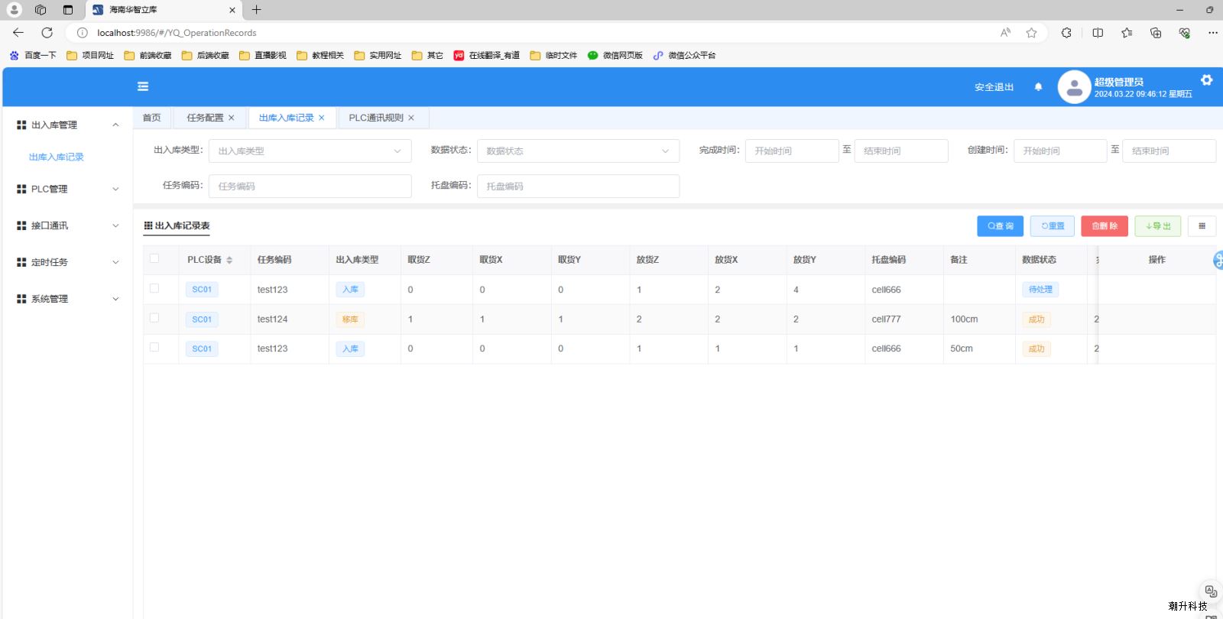1223x619 pixels.
Task: Reload the page with the refresh icon
Action: pos(47,33)
